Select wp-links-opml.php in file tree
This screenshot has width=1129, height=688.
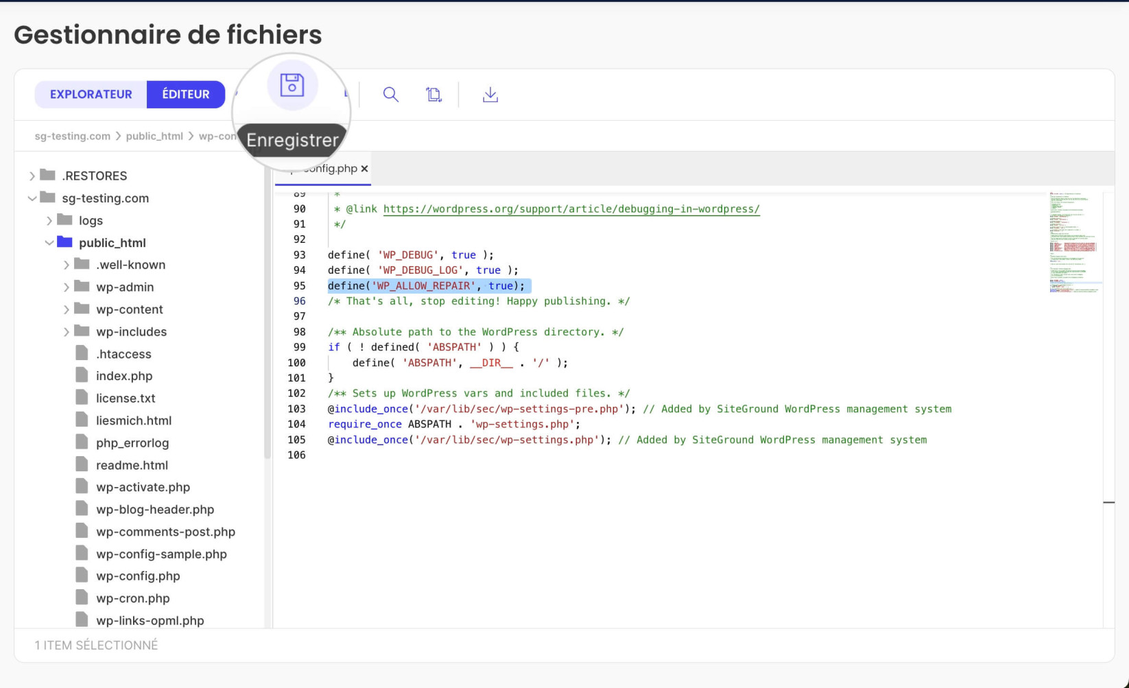click(x=150, y=621)
